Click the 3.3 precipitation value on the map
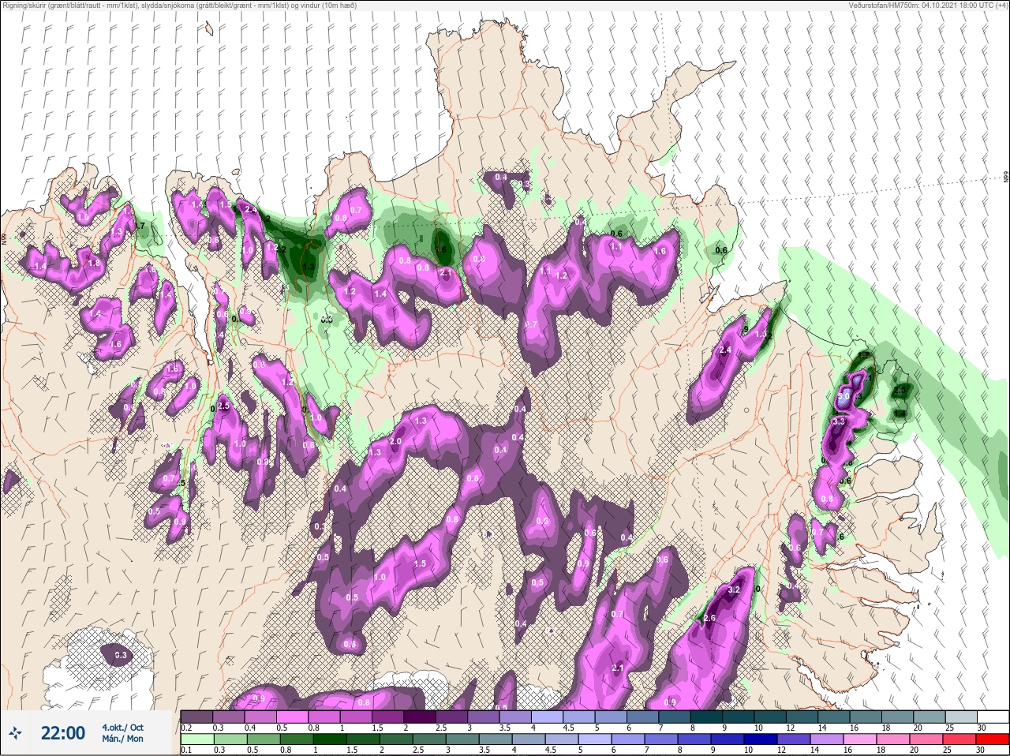Viewport: 1010px width, 756px height. point(839,422)
